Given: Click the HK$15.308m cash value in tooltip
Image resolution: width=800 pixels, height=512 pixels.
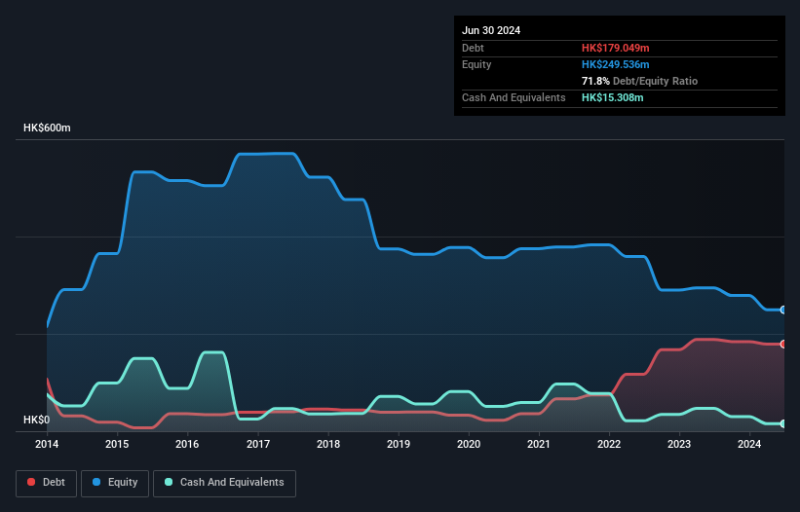Looking at the screenshot, I should click(612, 97).
